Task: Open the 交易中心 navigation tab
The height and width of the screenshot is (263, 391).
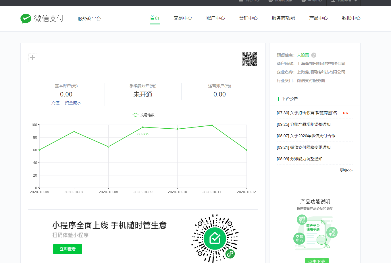Action: (x=183, y=18)
